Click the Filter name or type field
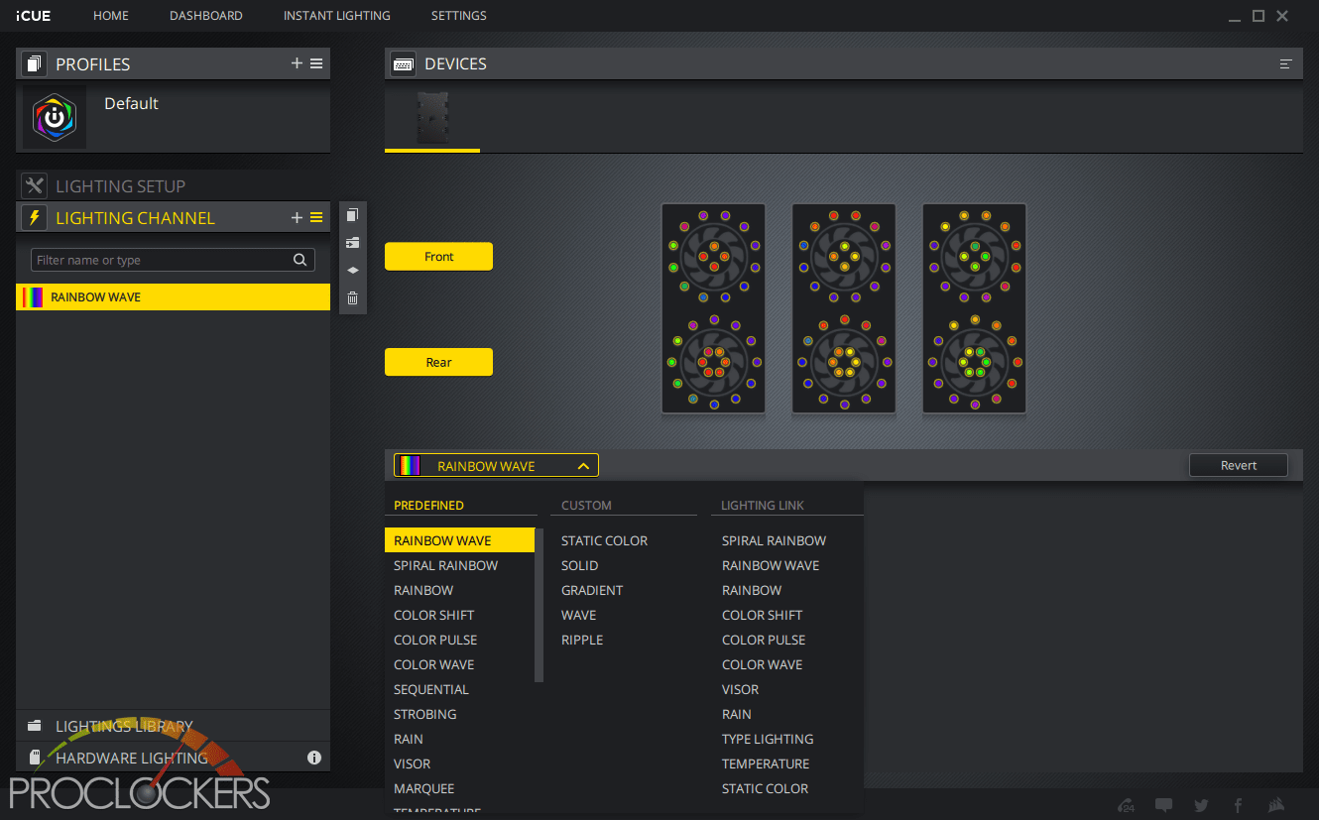The image size is (1319, 820). pos(173,260)
